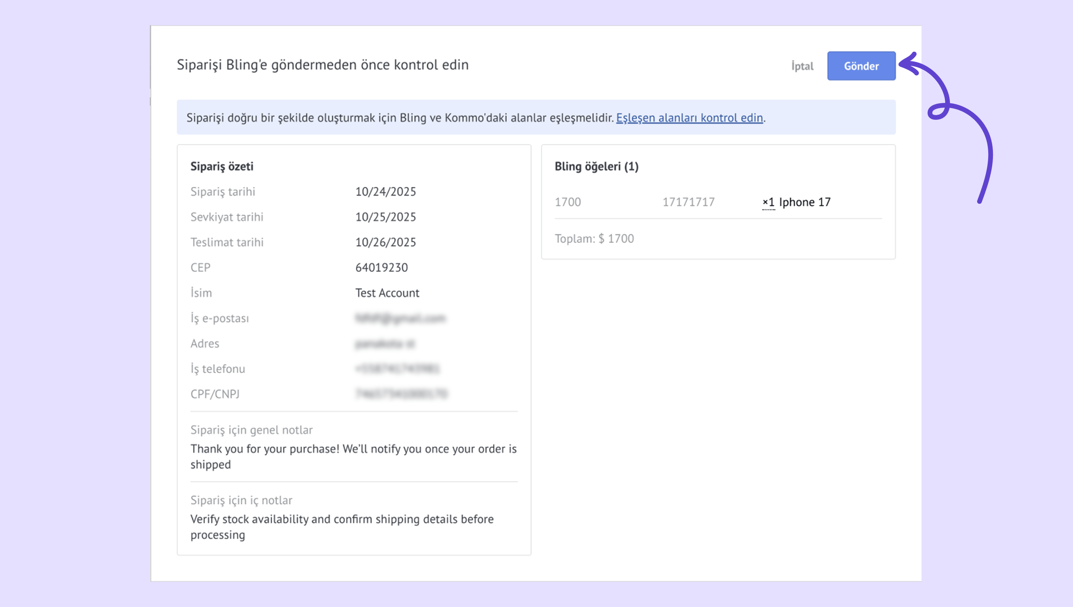Click the Test Account name value

pos(387,293)
